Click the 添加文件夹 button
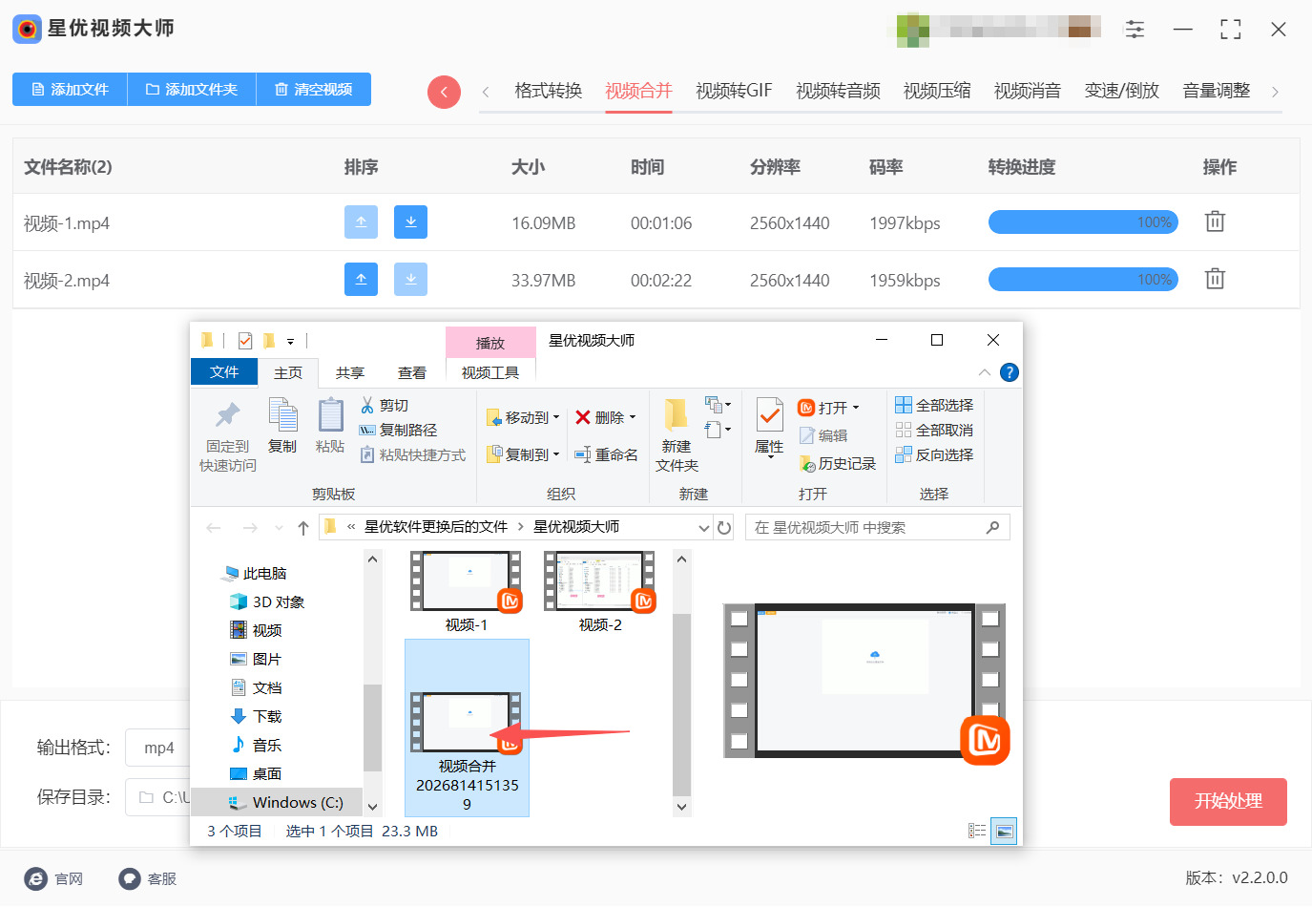 (x=192, y=90)
